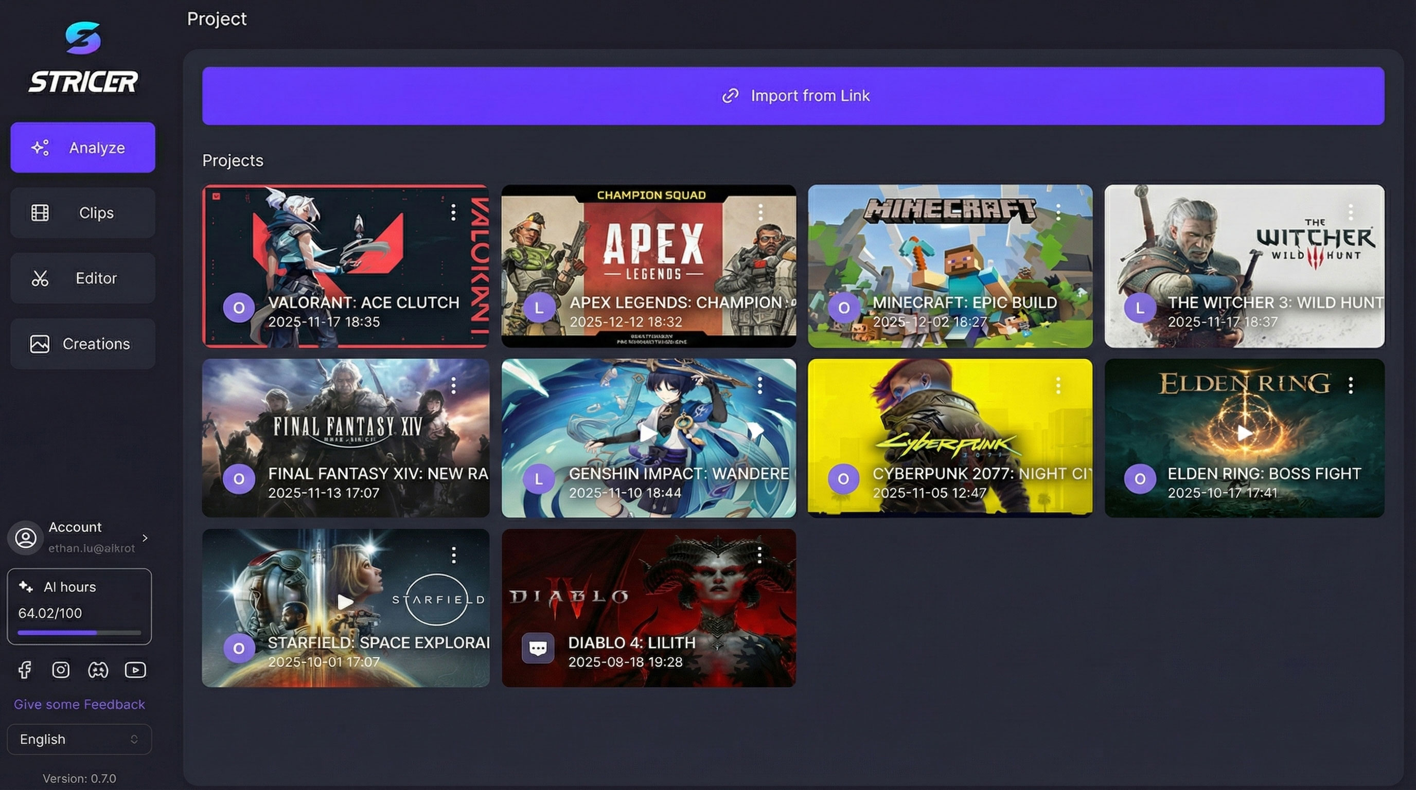
Task: Open the Discord social icon
Action: pyautogui.click(x=98, y=670)
